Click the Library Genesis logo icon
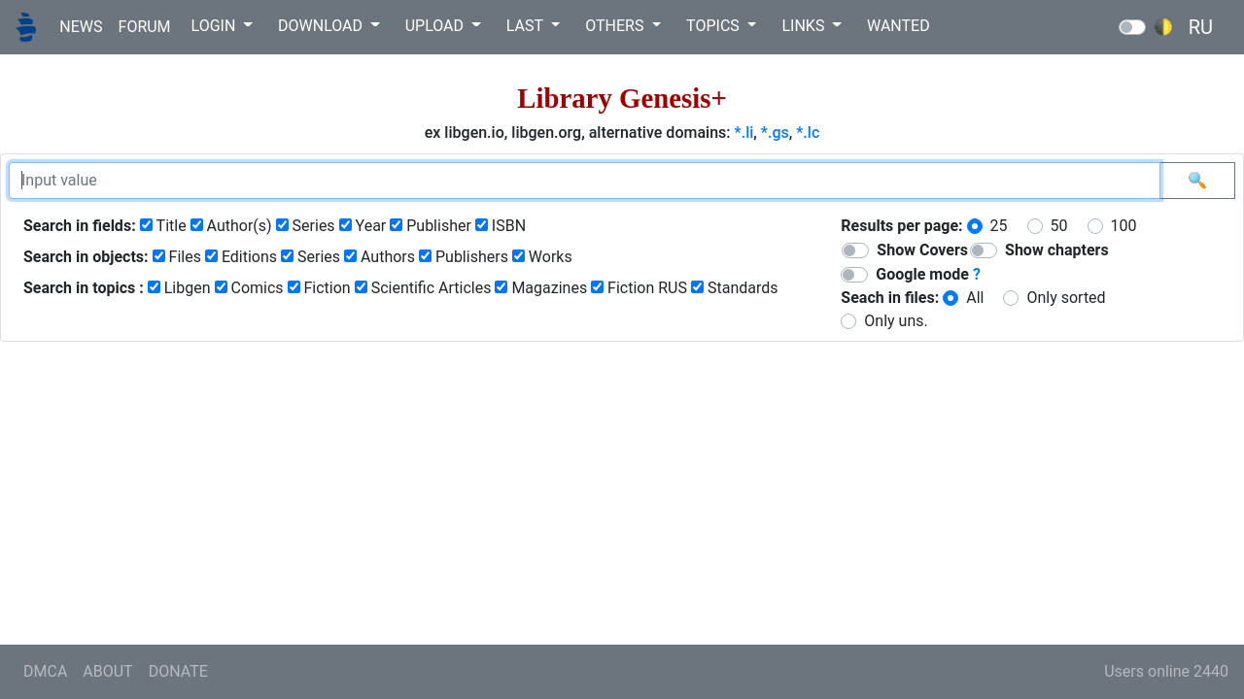 tap(26, 26)
